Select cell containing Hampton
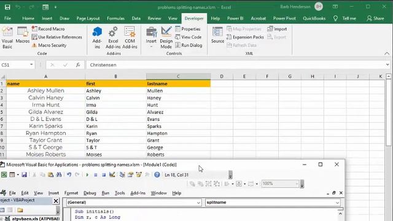The width and height of the screenshot is (393, 221). 178,133
